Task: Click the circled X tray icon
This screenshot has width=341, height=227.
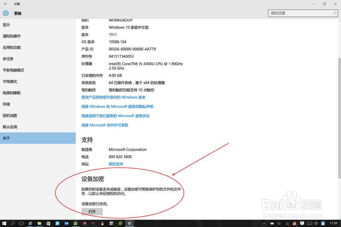Action: 316,223
